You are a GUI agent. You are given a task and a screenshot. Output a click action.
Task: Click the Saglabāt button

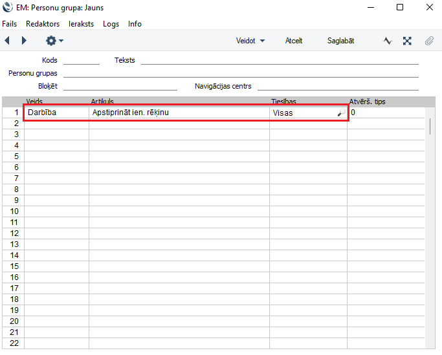coord(340,41)
